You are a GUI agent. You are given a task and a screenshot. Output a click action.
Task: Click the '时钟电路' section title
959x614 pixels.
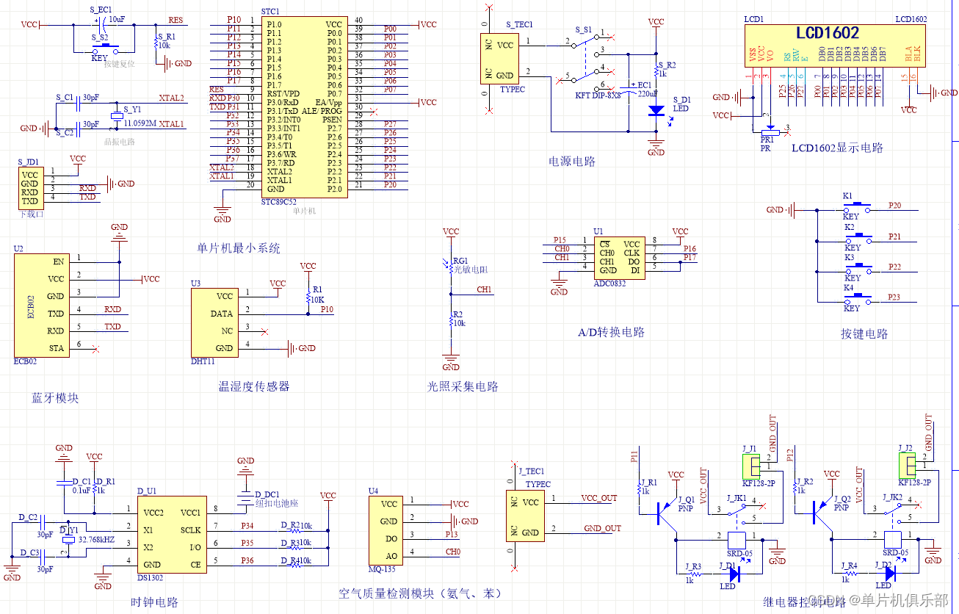[154, 602]
